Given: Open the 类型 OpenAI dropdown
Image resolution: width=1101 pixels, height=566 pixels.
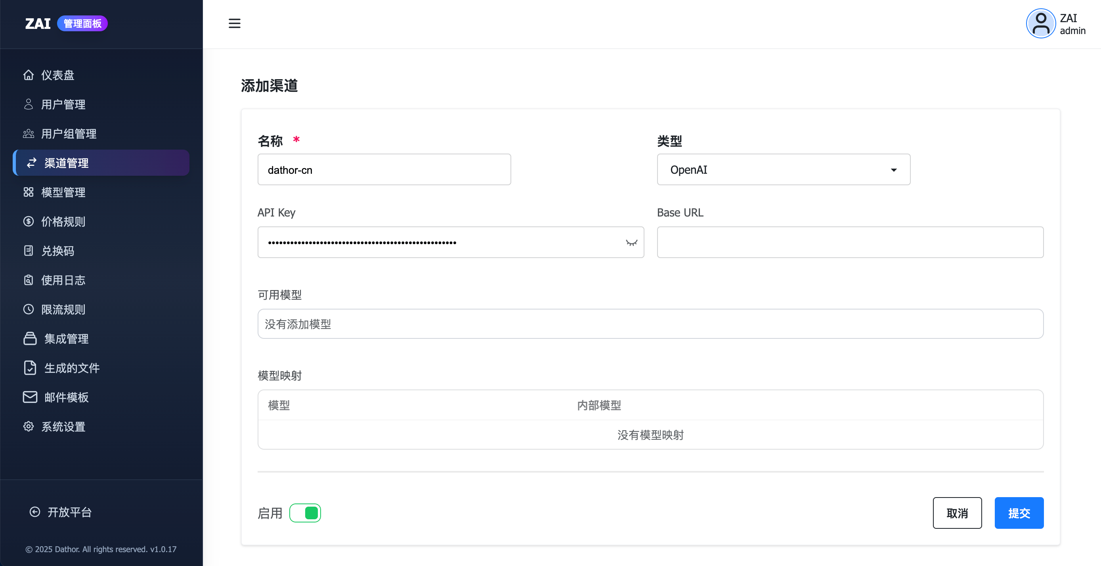Looking at the screenshot, I should 783,170.
